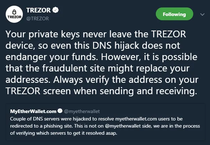The width and height of the screenshot is (210, 145).
Task: Visit the @TREZOR handle
Action: coord(38,18)
